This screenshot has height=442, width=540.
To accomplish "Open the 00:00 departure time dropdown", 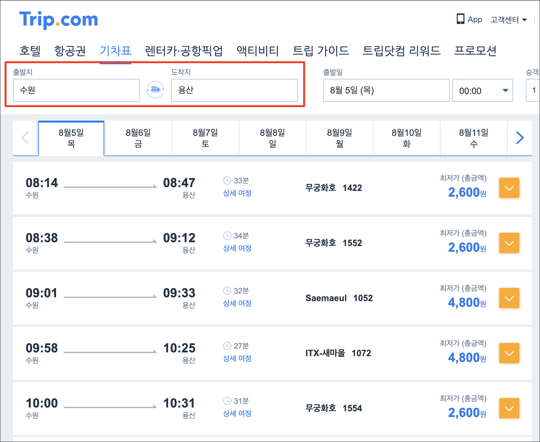I will tap(483, 91).
